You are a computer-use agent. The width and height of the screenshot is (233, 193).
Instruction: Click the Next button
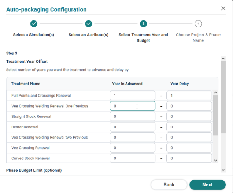(207, 185)
